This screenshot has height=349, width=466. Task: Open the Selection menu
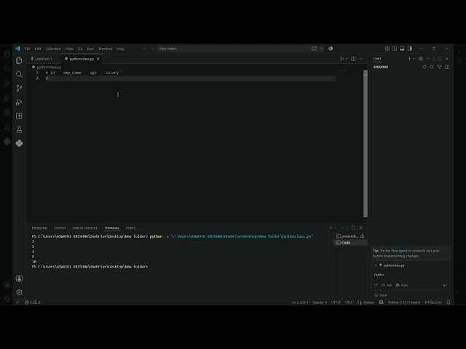53,49
